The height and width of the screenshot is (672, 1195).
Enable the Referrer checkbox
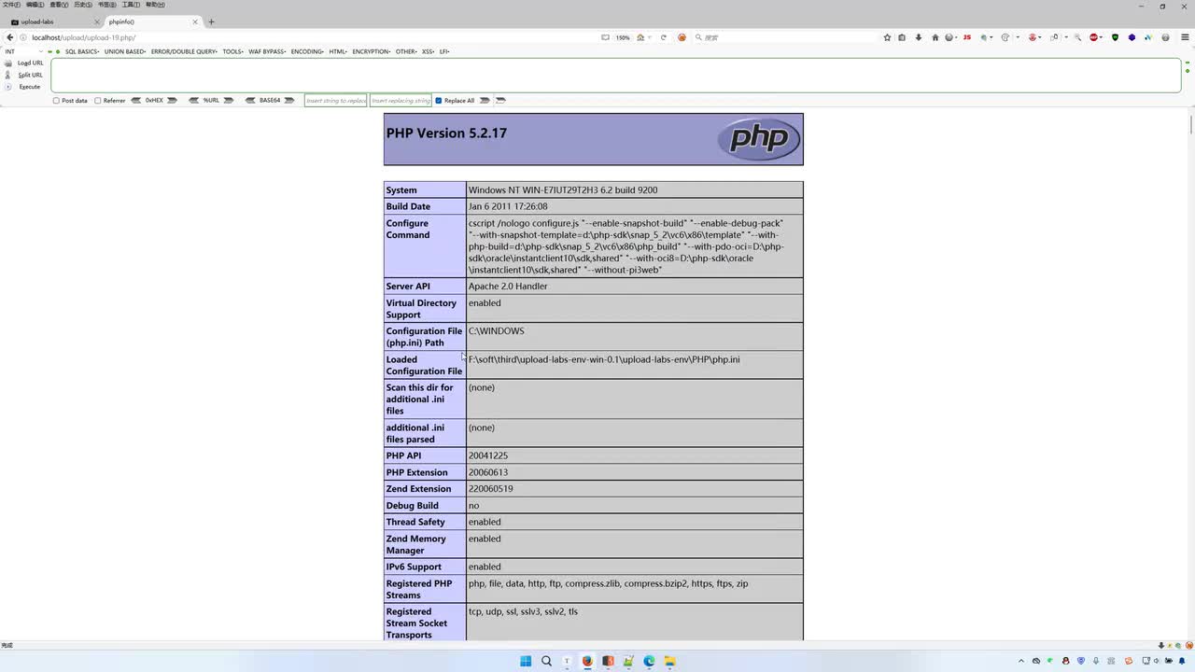[x=98, y=101]
